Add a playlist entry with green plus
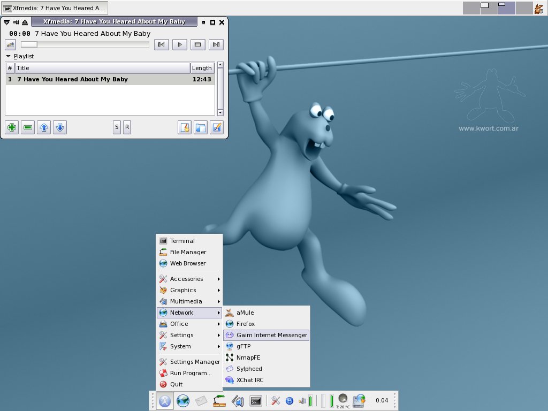This screenshot has width=548, height=411. pyautogui.click(x=12, y=127)
